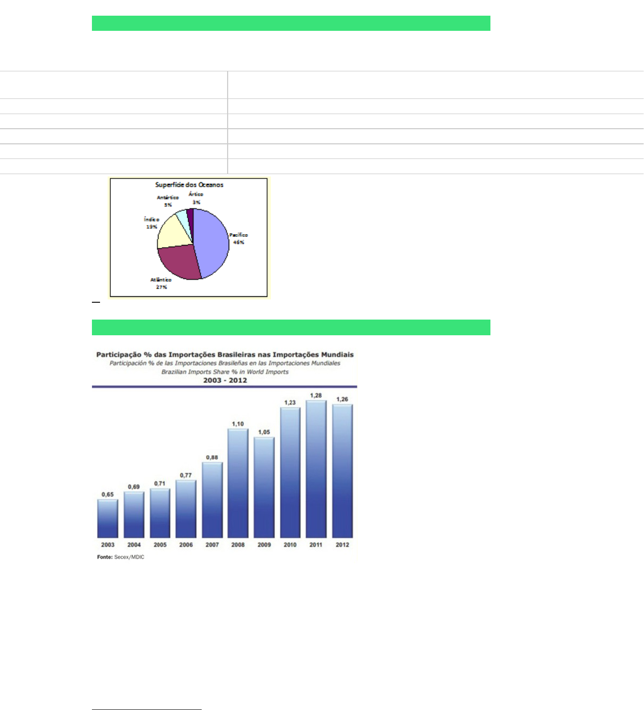Click the '0,88' value label
The image size is (644, 710).
click(212, 457)
